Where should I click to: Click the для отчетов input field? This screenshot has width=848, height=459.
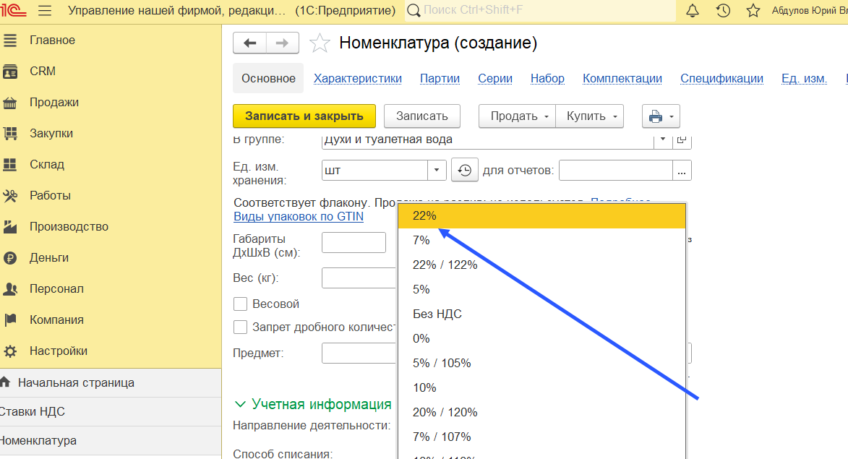[x=615, y=171]
